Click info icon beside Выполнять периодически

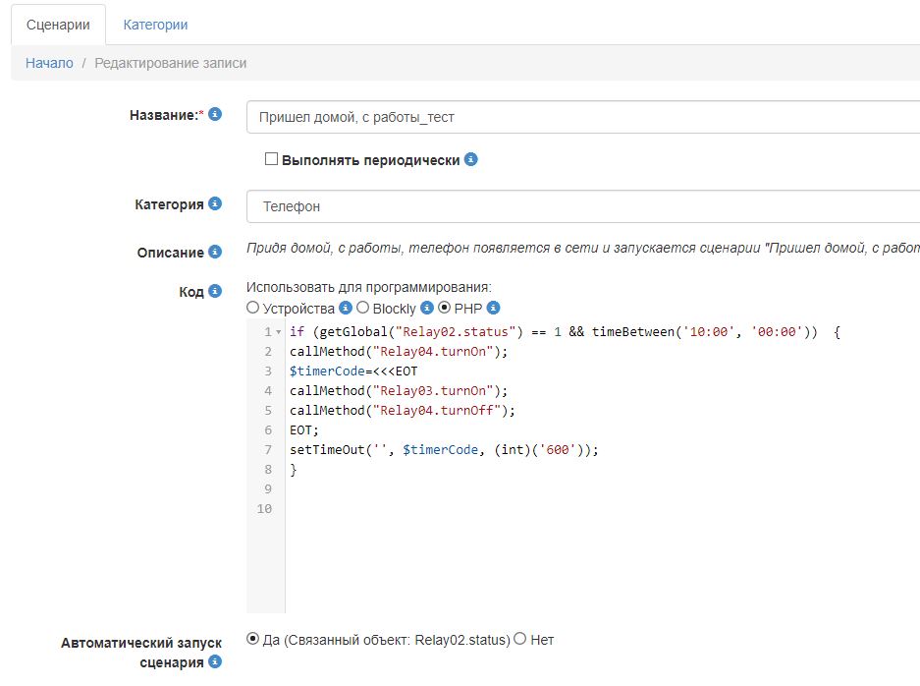point(471,159)
